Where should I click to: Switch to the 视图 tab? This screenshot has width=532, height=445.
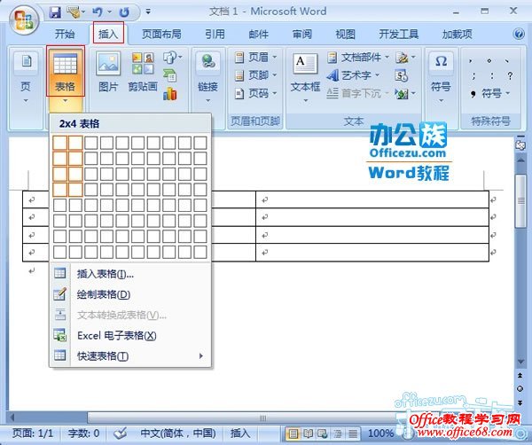pos(346,34)
